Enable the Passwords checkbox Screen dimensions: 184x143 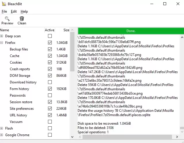tap(50, 95)
